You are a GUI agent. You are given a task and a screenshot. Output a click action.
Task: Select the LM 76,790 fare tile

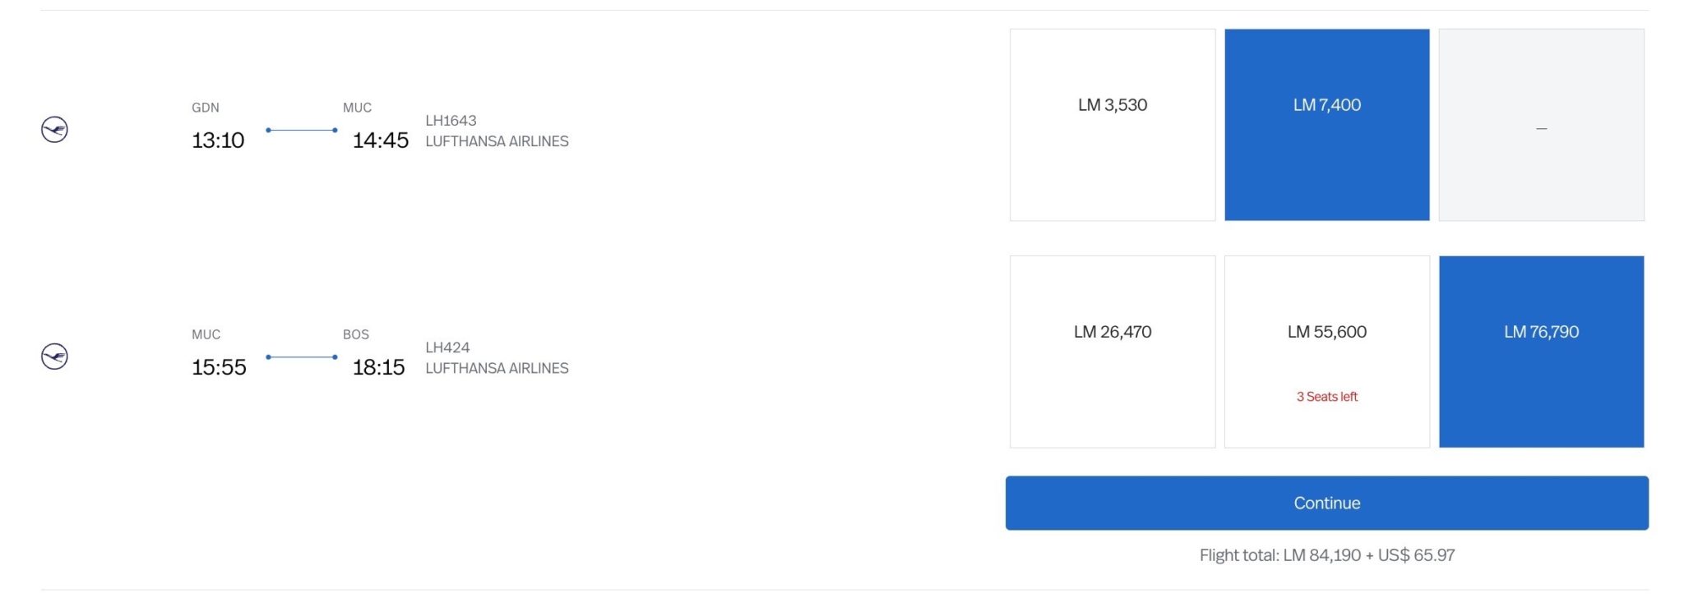pyautogui.click(x=1542, y=352)
